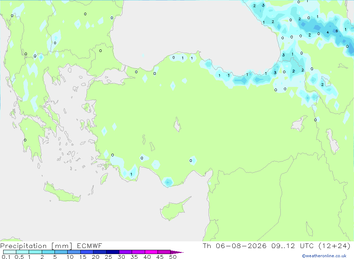The width and height of the screenshot is (354, 259).
Task: Click the 30–35 mm purple legend swatch
Action: [126, 252]
